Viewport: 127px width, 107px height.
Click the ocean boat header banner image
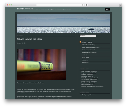click(63, 24)
